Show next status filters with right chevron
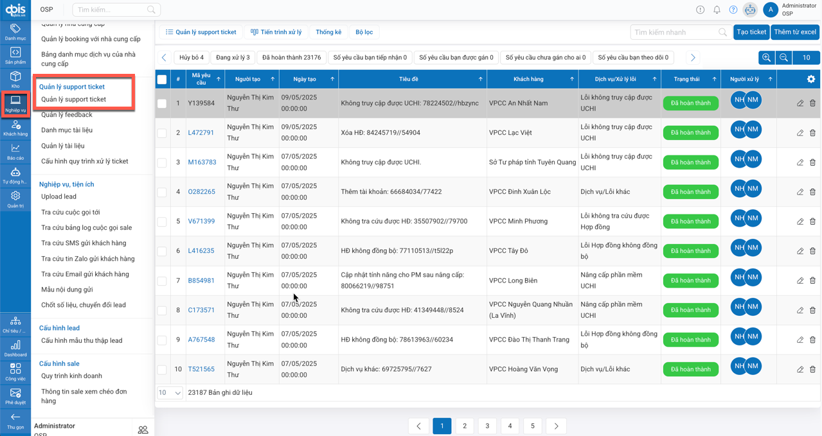Viewport: 822px width, 436px height. (693, 58)
